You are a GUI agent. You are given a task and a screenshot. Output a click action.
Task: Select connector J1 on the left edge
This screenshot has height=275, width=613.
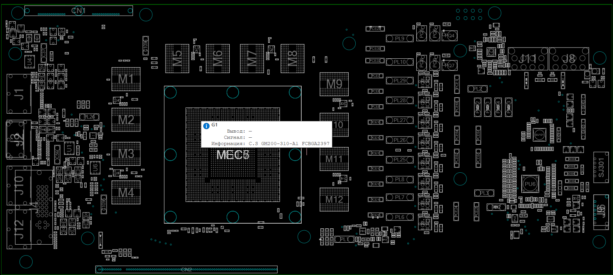click(19, 94)
